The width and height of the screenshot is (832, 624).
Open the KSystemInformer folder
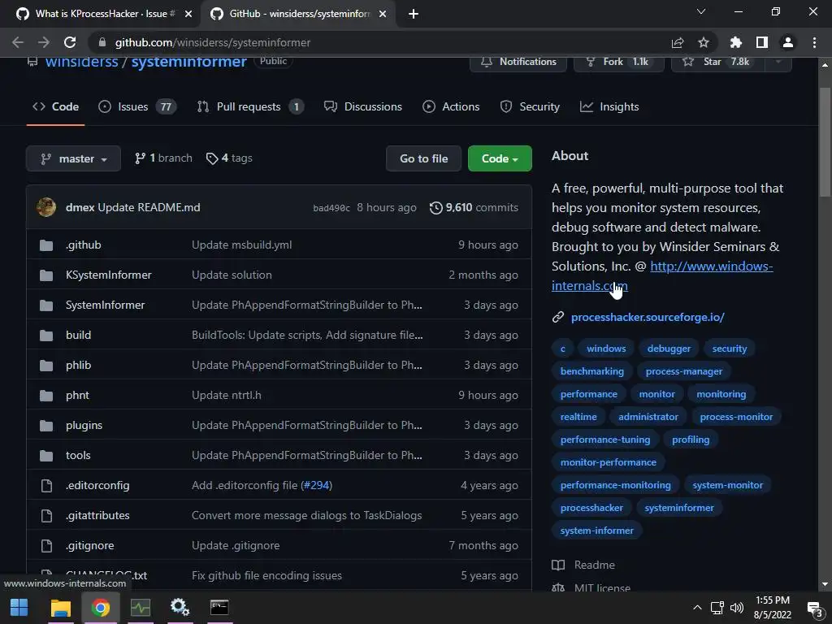point(108,275)
